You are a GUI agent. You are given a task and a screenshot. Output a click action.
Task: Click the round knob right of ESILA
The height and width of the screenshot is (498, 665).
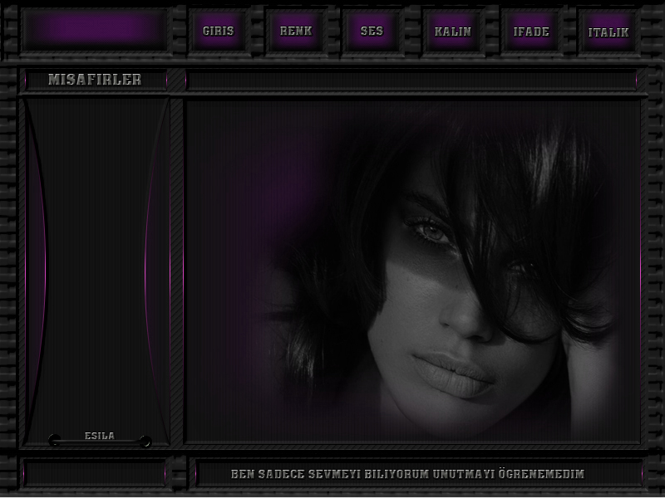[x=145, y=441]
